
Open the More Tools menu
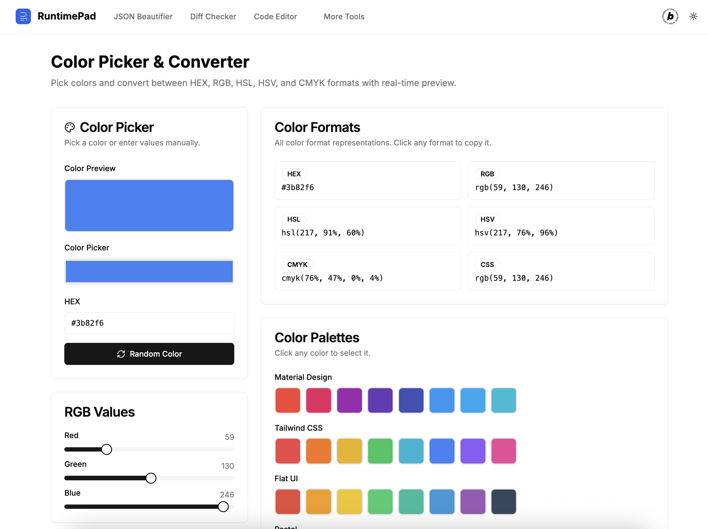[x=344, y=17]
